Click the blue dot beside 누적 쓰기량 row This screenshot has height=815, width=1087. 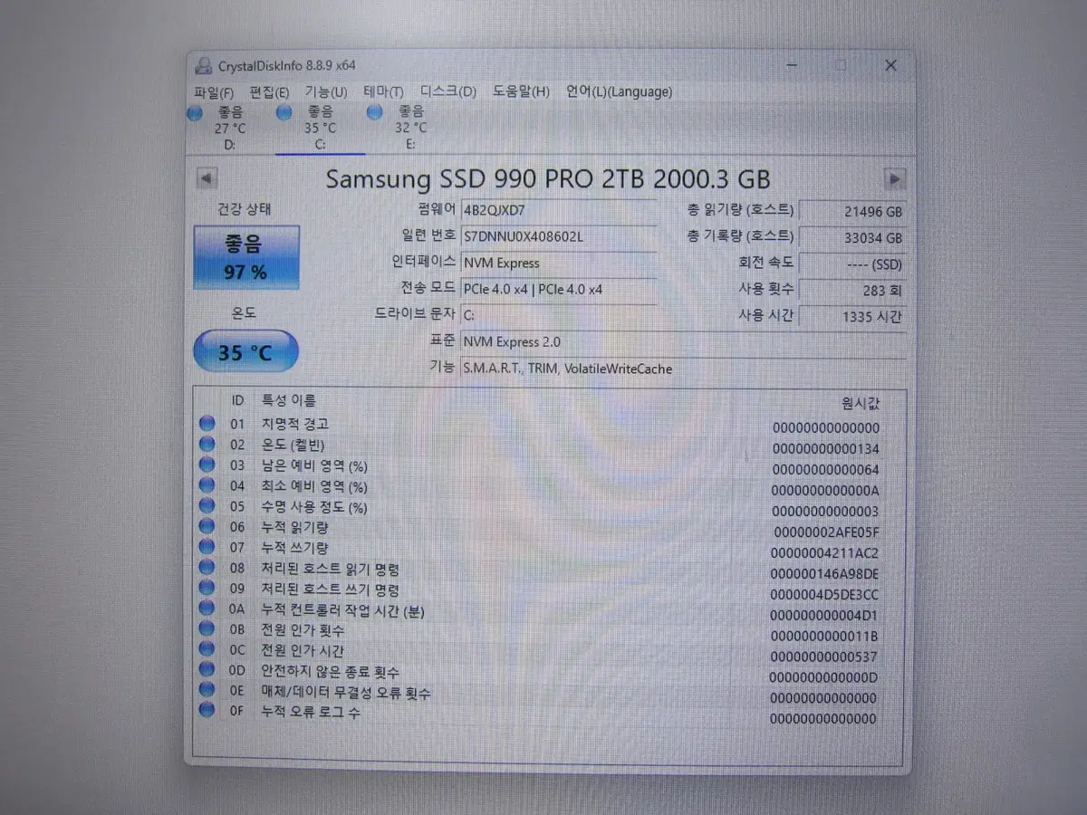pos(207,547)
